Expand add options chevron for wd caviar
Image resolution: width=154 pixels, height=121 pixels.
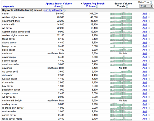point(149,28)
